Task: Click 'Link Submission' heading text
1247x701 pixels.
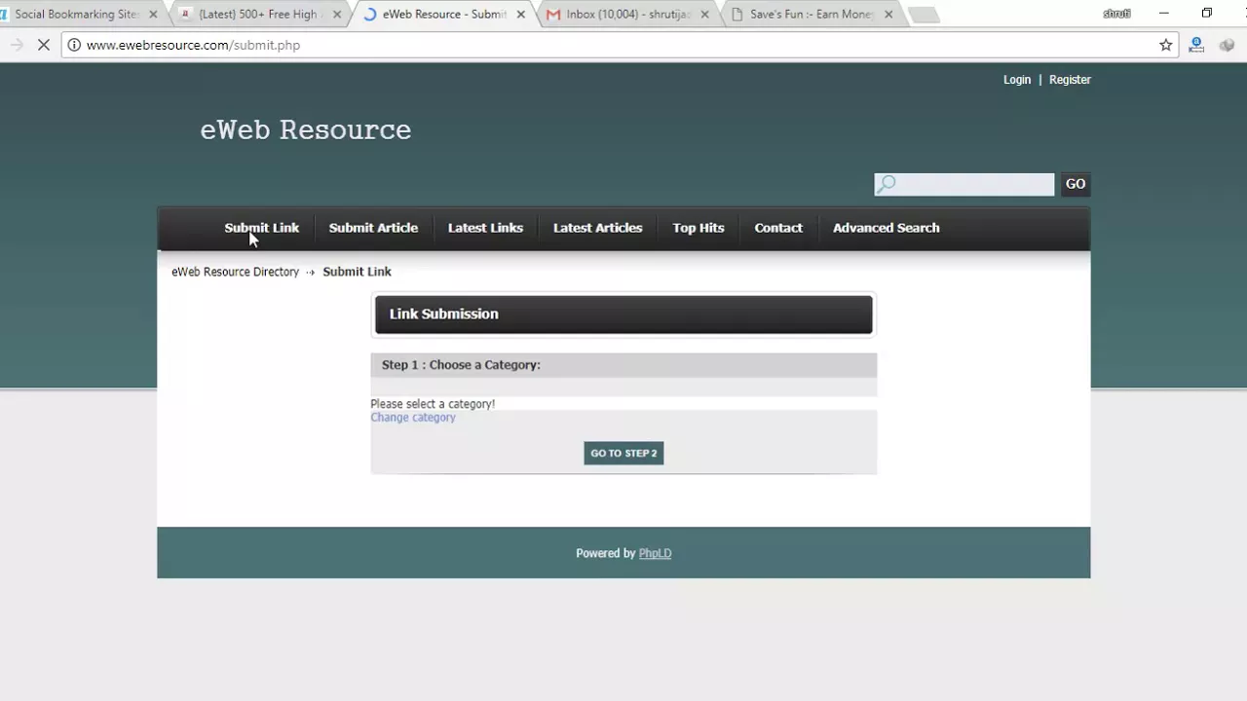Action: coord(443,314)
